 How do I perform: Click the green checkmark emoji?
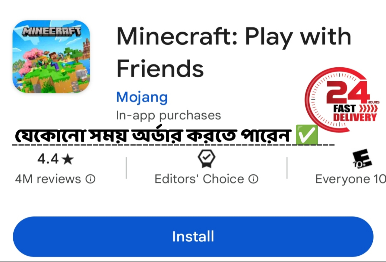pyautogui.click(x=307, y=135)
